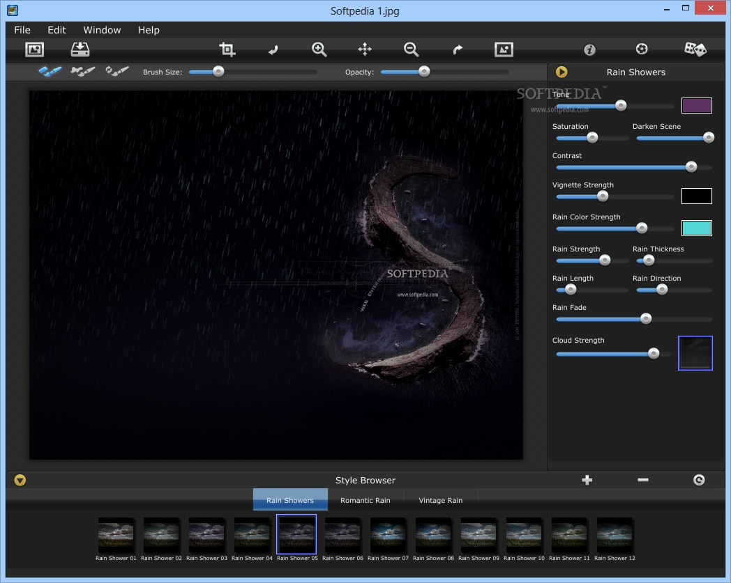The height and width of the screenshot is (583, 731).
Task: Zoom in with magnifier plus icon
Action: pyautogui.click(x=319, y=49)
